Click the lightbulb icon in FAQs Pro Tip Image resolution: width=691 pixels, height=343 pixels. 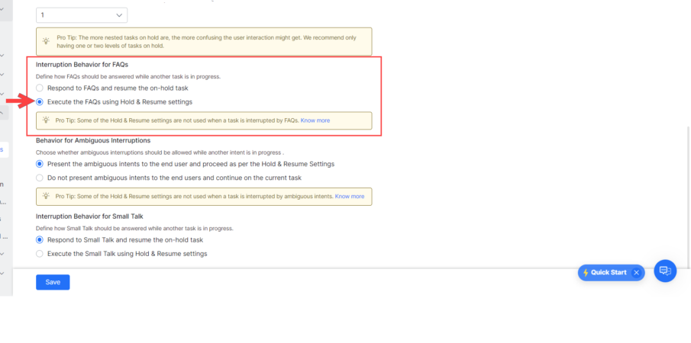[x=47, y=120]
